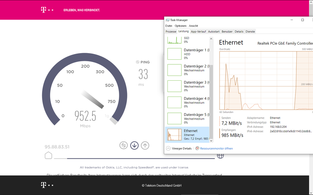313x195 pixels.
Task: Select the Leistung tab
Action: pyautogui.click(x=183, y=31)
